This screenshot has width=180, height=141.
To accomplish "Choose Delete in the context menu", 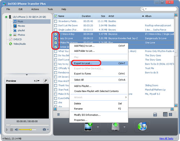I will click(99, 104).
